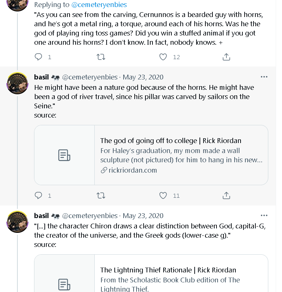Click basil's avatar on Chiron tweet
Image resolution: width=282 pixels, height=292 pixels.
click(x=17, y=221)
